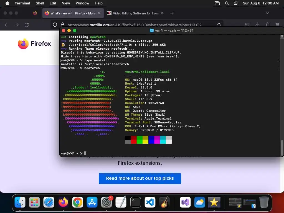Minimize the Terminal window with yellow button

pos(69,31)
